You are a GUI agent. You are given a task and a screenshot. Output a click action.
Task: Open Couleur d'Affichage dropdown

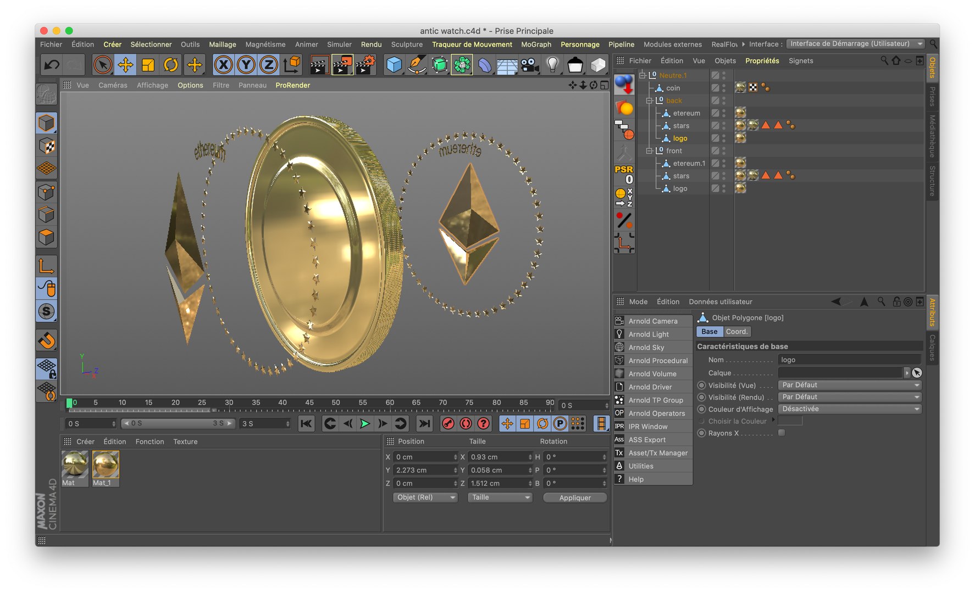coord(850,409)
